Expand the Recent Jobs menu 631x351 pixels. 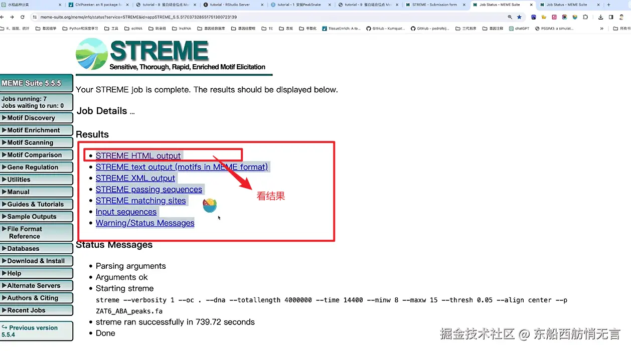pyautogui.click(x=36, y=310)
